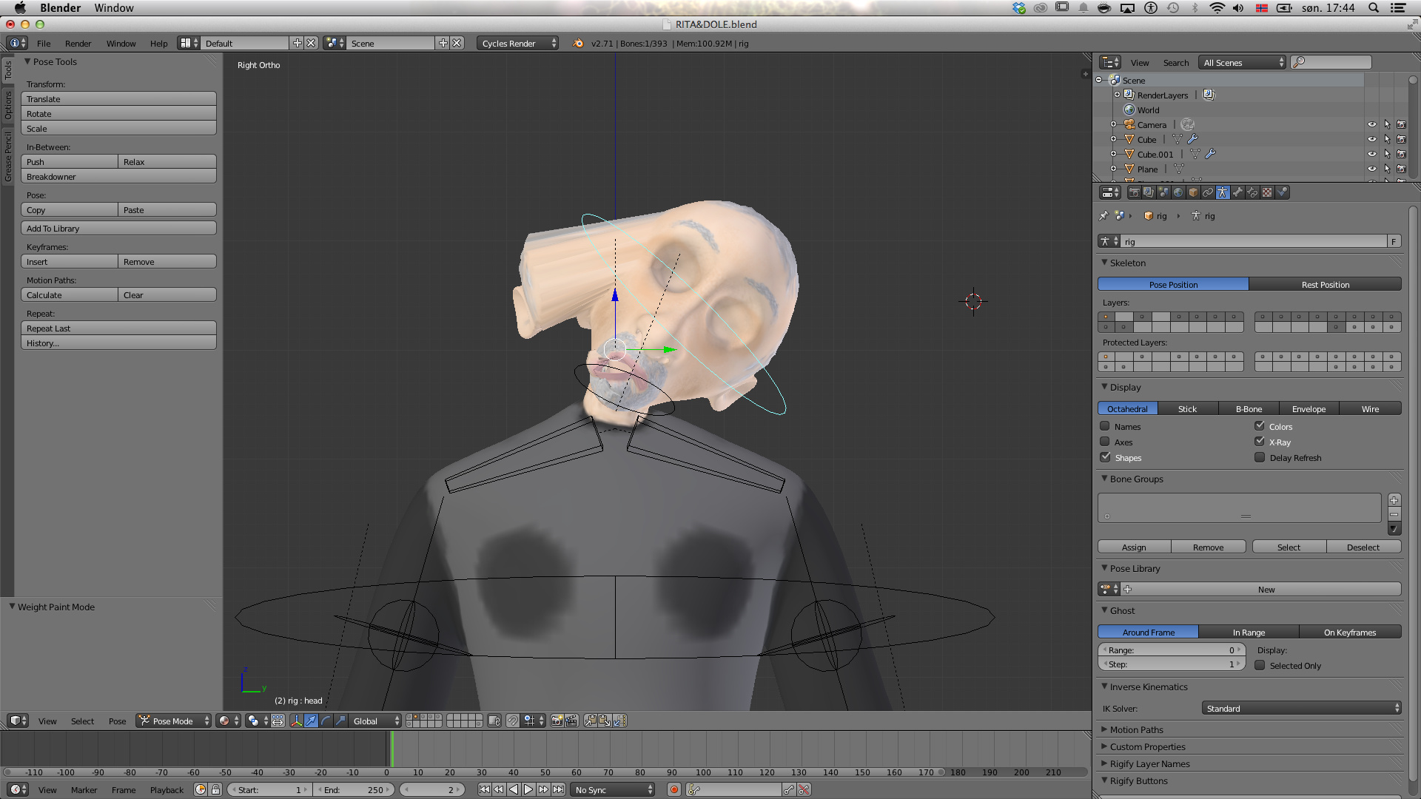Toggle the Delay Refresh checkbox

pyautogui.click(x=1259, y=457)
